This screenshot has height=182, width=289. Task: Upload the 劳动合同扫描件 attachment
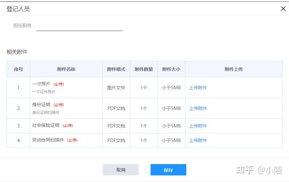(198, 140)
